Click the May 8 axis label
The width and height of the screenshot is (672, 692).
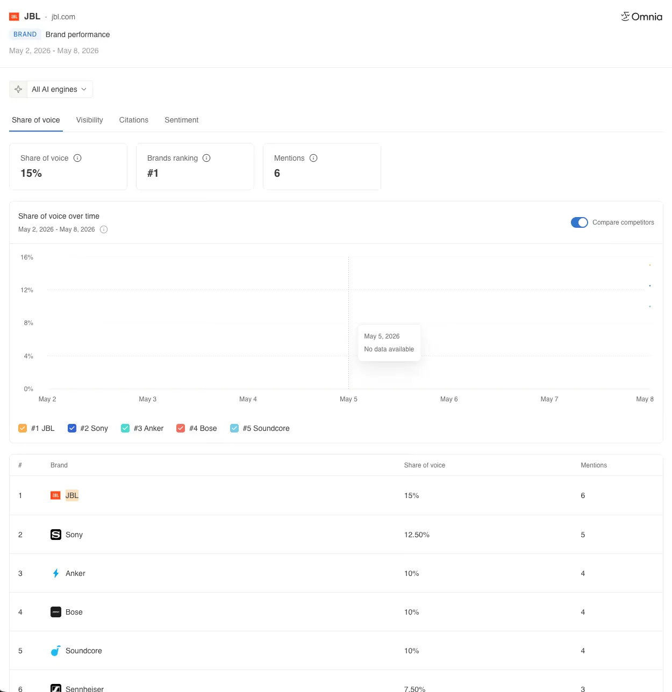645,399
